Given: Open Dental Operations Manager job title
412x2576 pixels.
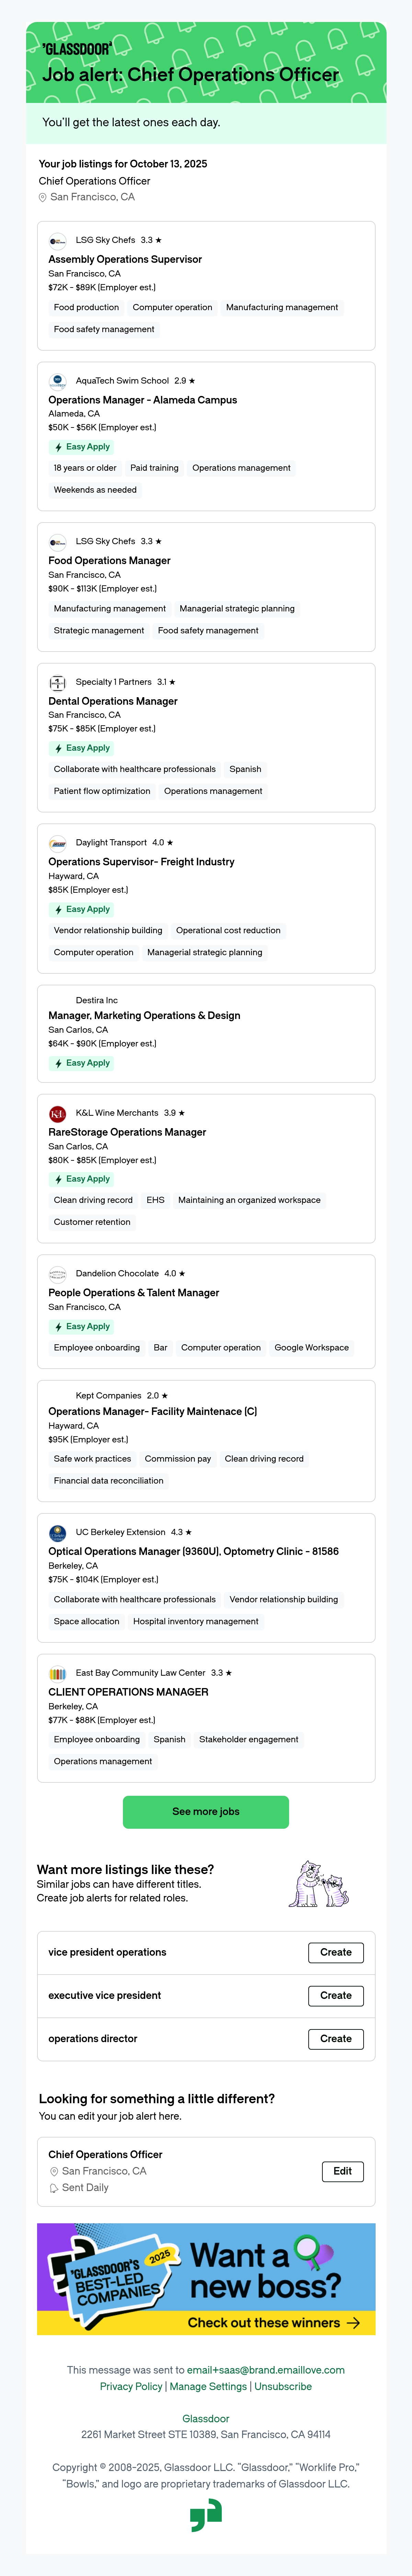Looking at the screenshot, I should point(113,701).
